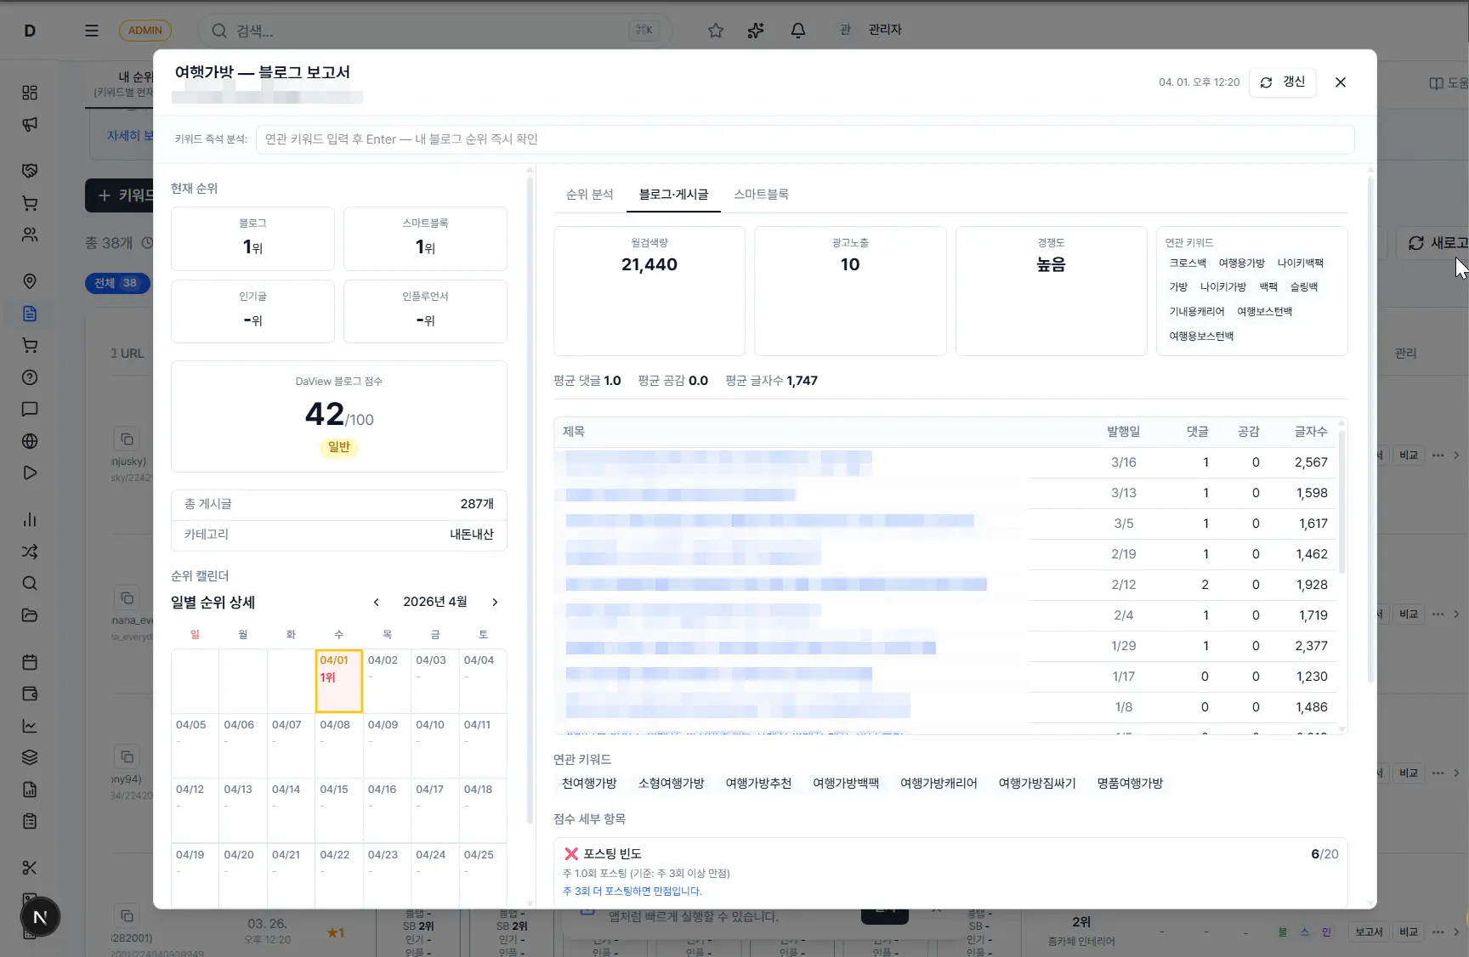This screenshot has width=1469, height=957.
Task: Click the AI sparkle icon in header
Action: click(756, 31)
